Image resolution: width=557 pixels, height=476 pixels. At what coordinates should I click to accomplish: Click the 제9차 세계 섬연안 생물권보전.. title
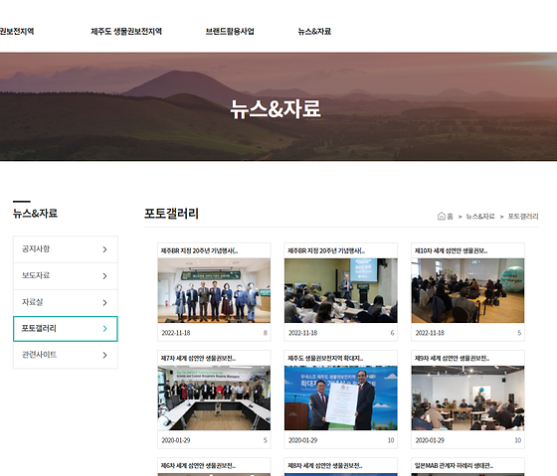click(x=452, y=359)
